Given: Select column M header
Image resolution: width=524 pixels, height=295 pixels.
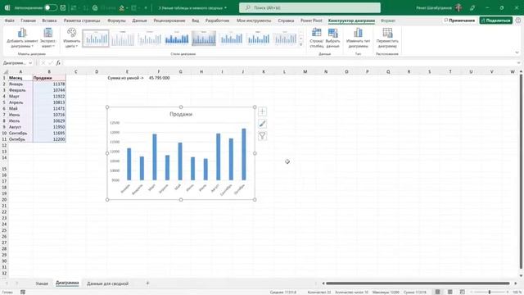Looking at the screenshot, I should (x=305, y=71).
